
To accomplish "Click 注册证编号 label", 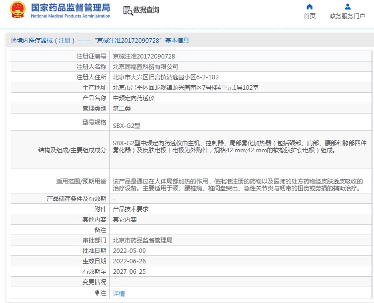I will point(91,56).
